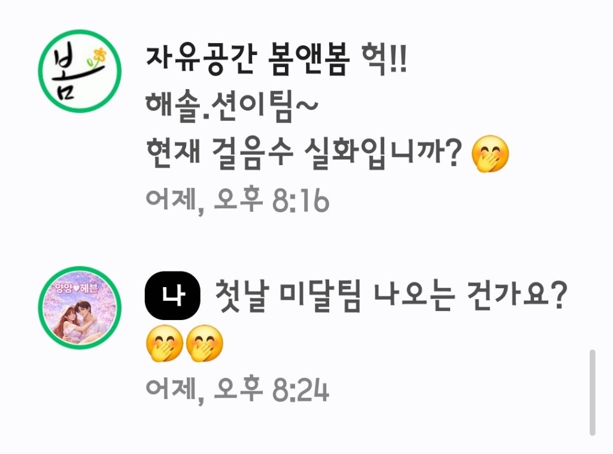Click the 어제, 오후 8:16 timestamp

coord(237,201)
